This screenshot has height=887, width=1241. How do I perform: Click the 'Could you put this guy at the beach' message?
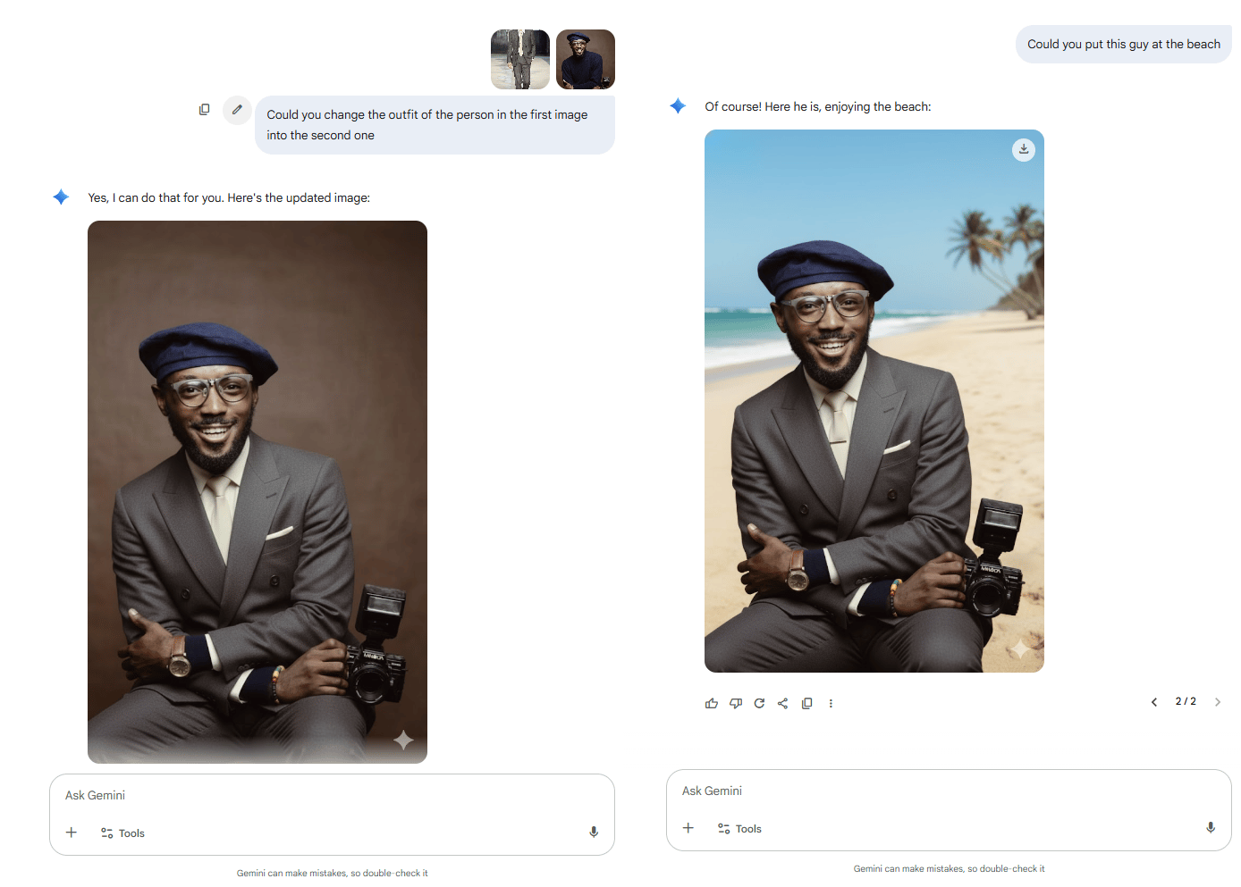click(1124, 44)
